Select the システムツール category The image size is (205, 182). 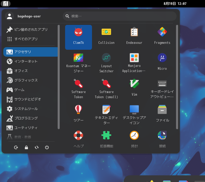pos(30,109)
